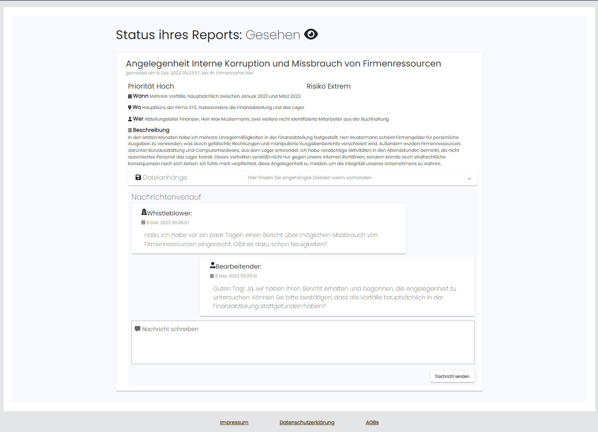Open the Impressum footer link

(234, 422)
